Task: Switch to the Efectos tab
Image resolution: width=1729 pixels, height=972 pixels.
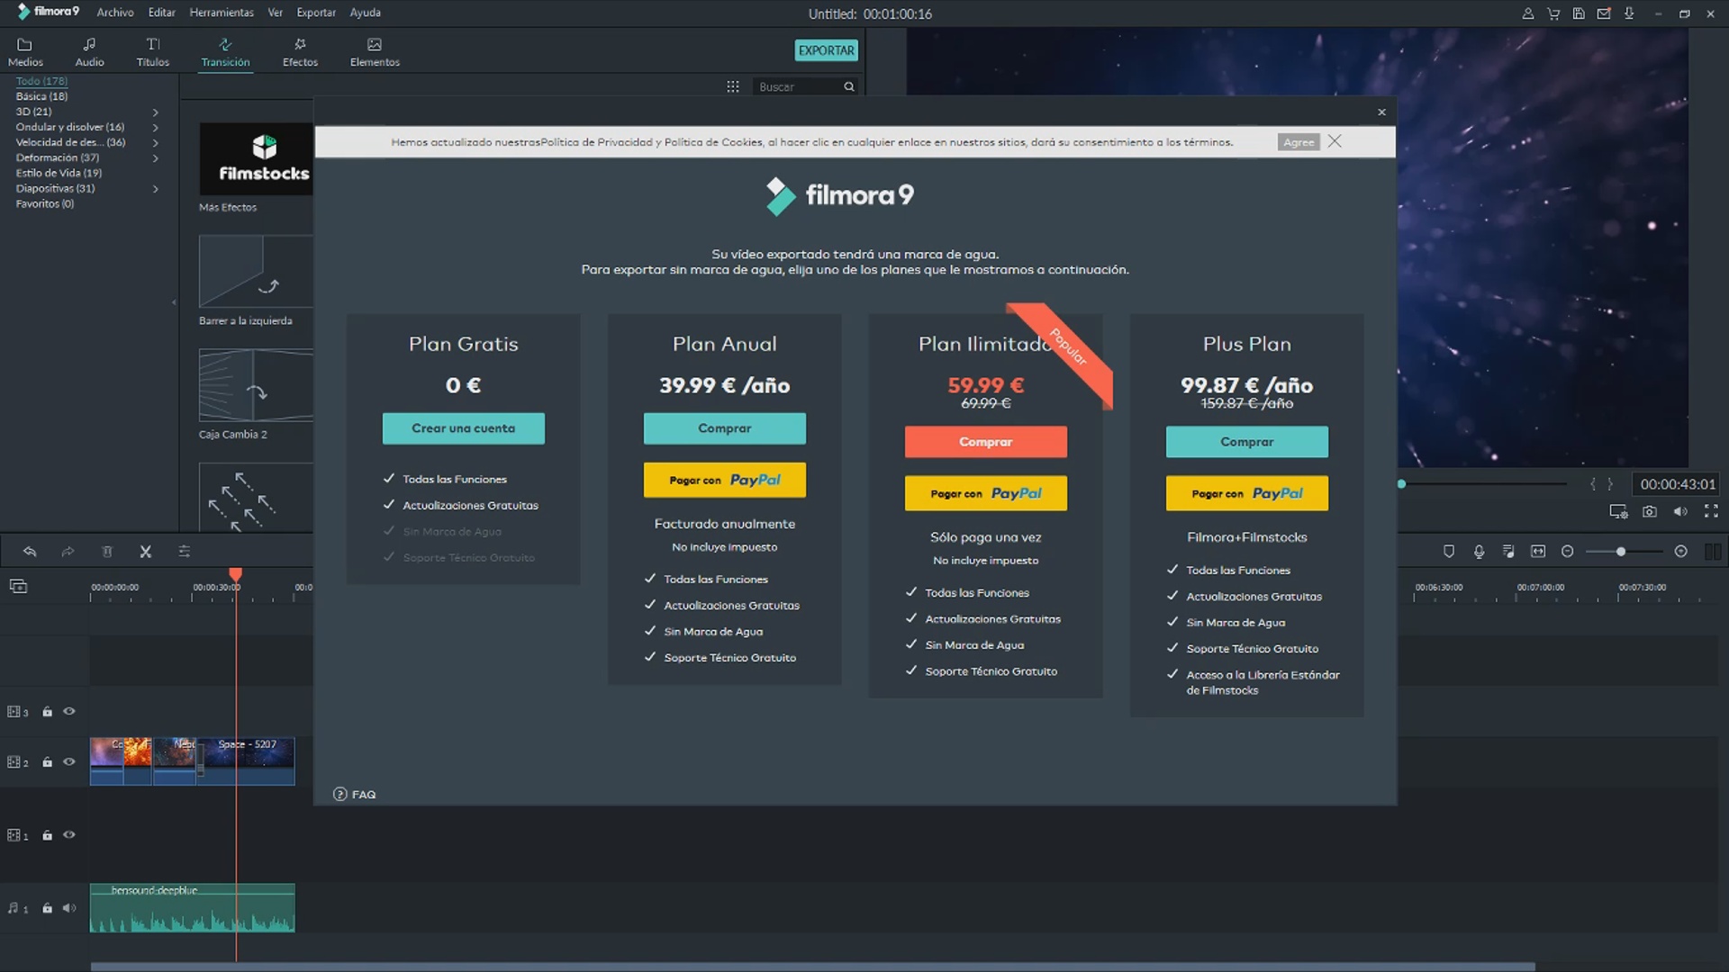Action: pos(300,52)
